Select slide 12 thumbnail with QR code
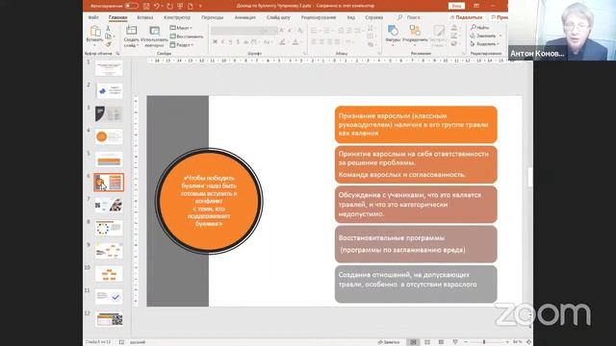 (109, 319)
